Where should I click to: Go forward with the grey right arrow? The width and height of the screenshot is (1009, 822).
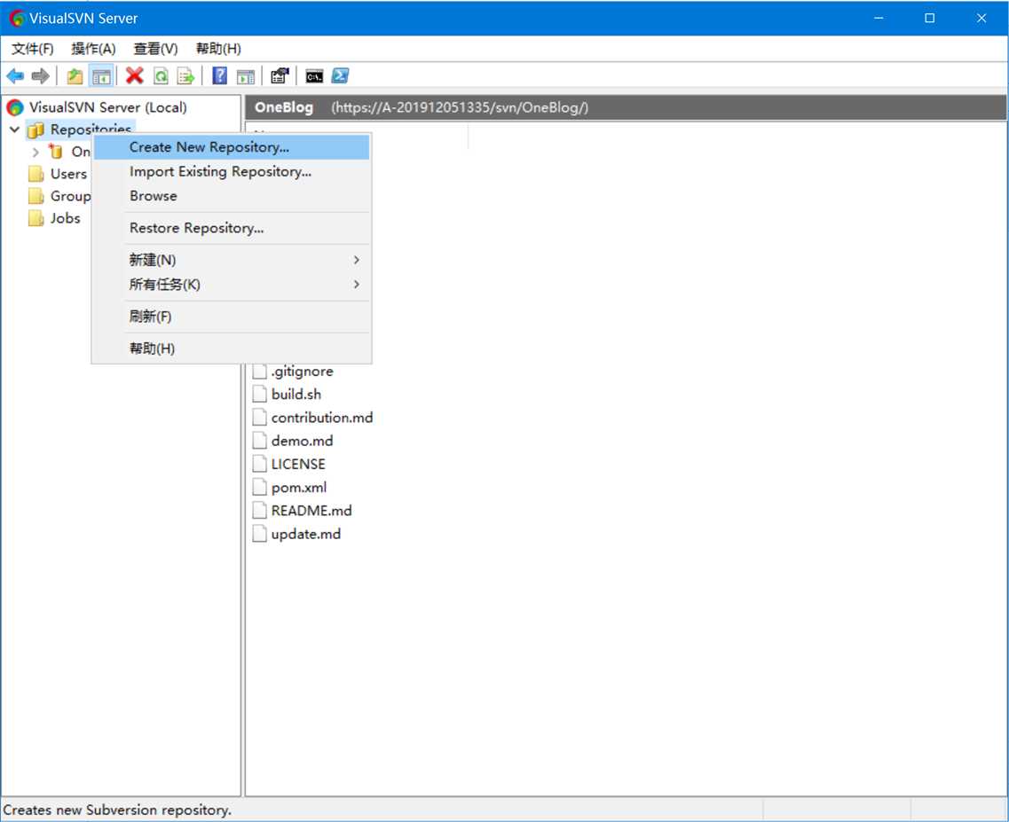(x=41, y=76)
